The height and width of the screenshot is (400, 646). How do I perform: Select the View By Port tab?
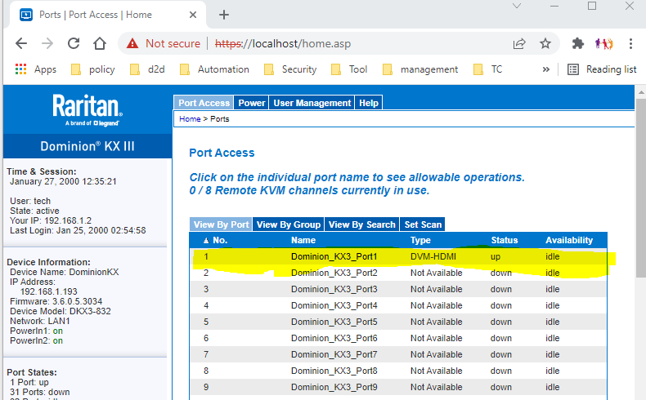coord(221,224)
